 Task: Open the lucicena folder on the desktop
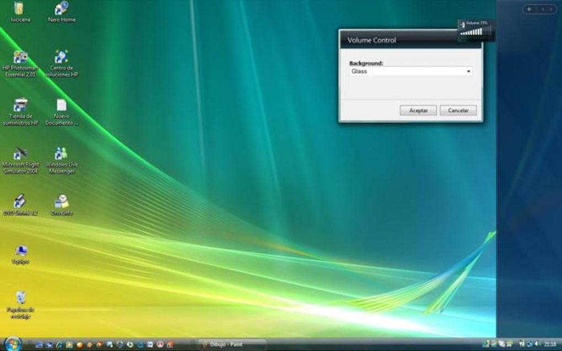20,12
